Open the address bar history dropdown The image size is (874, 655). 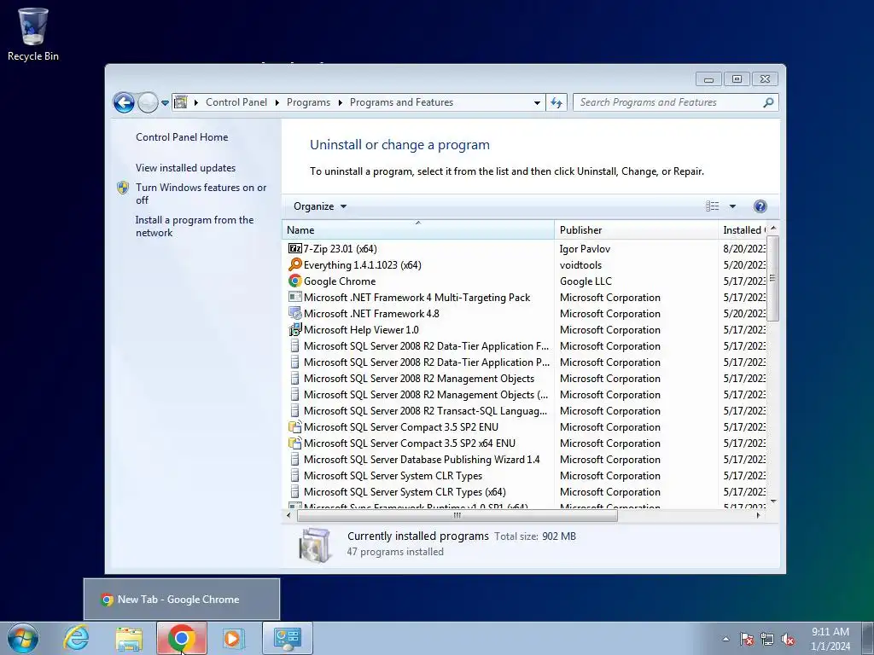537,102
